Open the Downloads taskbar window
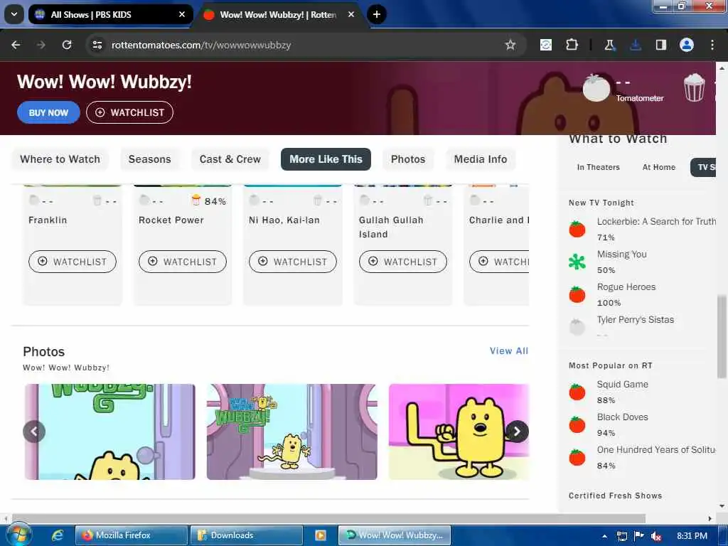 pyautogui.click(x=246, y=535)
